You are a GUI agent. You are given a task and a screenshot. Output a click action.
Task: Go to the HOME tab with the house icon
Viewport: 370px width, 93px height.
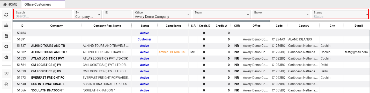10,4
